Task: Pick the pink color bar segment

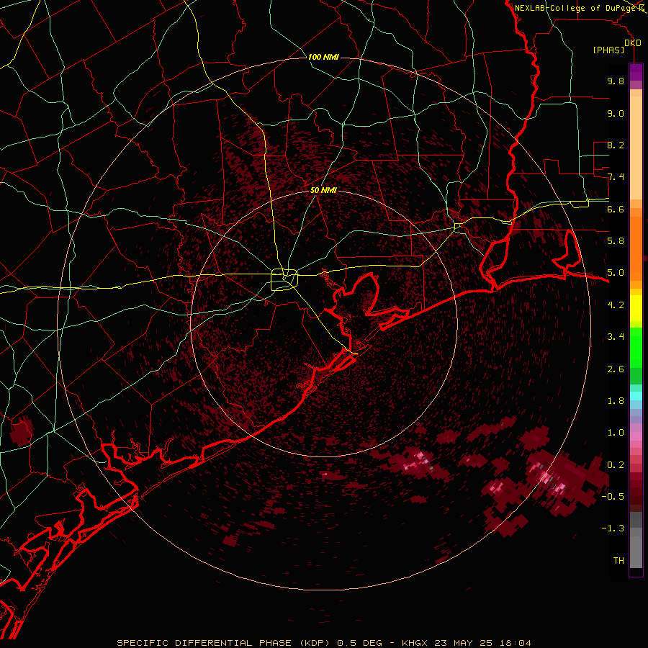Action: point(636,436)
